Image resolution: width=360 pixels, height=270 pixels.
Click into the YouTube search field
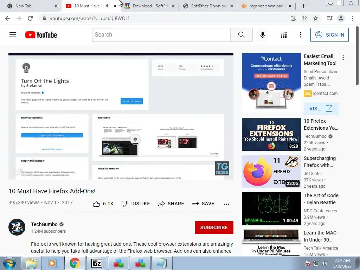[x=161, y=35]
